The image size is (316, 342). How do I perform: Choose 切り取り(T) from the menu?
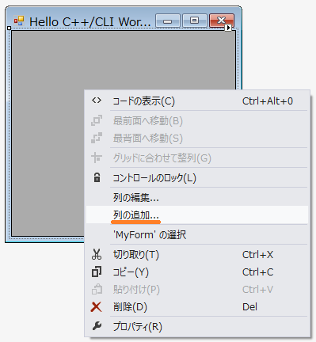[197, 255]
